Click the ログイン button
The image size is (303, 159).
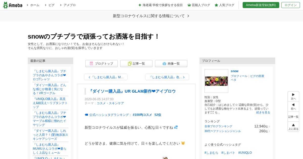click(291, 5)
